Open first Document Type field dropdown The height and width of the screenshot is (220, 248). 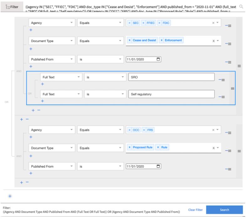coord(52,41)
